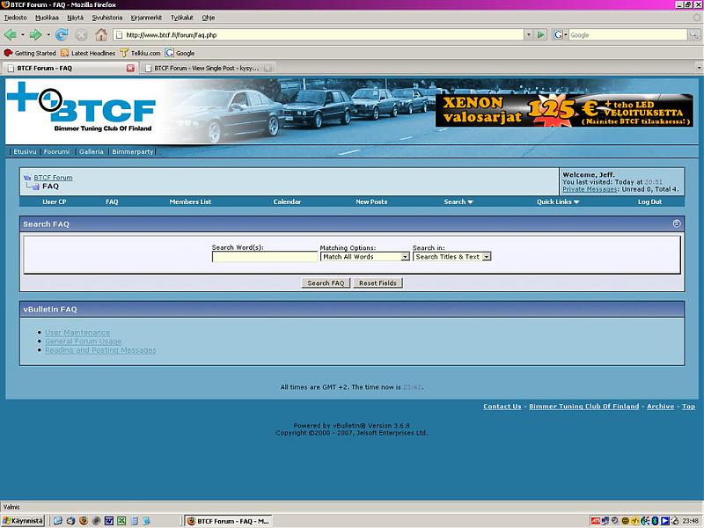Collapse the Search FAQ section

click(676, 224)
